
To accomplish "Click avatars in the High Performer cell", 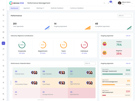I will [90, 83].
